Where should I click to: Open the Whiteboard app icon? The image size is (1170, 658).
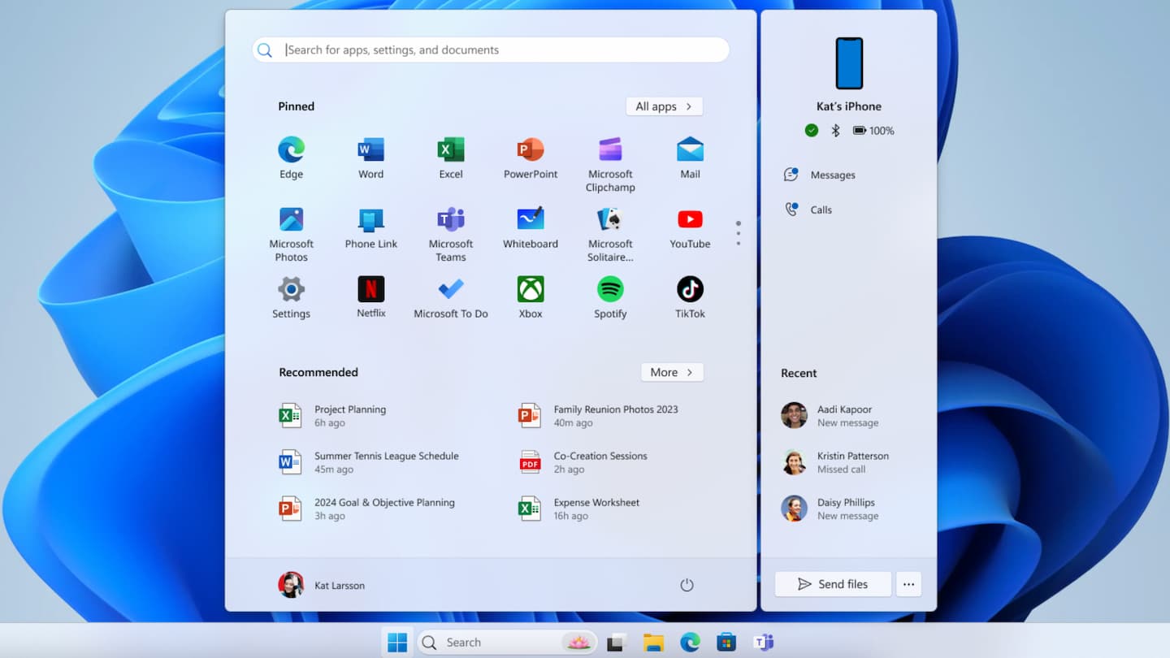click(531, 220)
